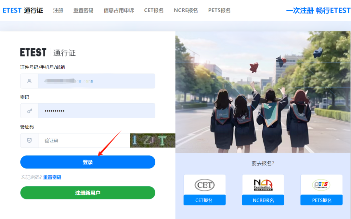351x219 pixels.
Task: Click the captcha image to refresh it
Action: point(152,140)
